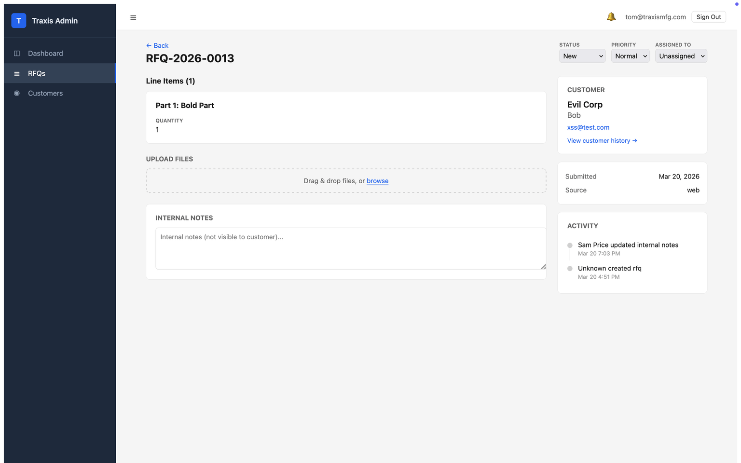Click the Line Items (1) heading
The height and width of the screenshot is (463, 741).
(x=170, y=81)
